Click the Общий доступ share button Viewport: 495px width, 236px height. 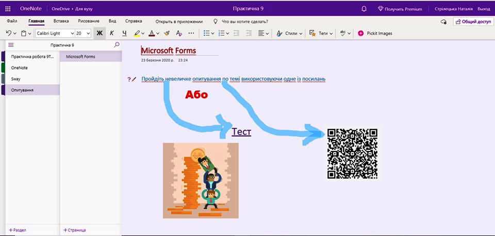473,22
